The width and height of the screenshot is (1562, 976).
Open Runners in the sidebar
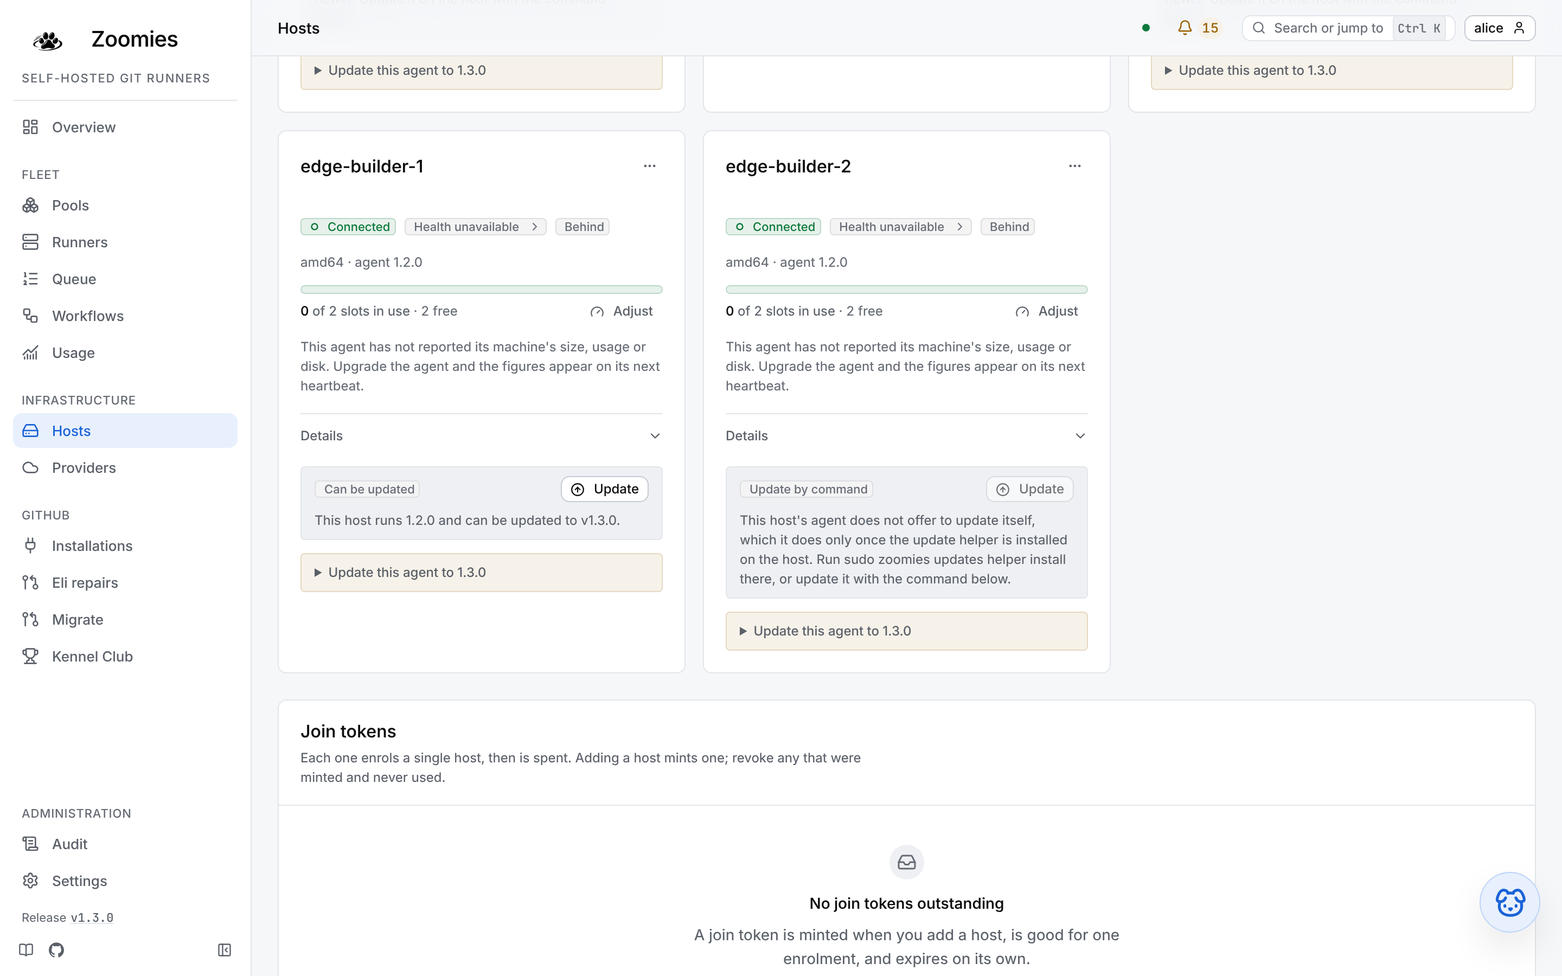point(125,242)
